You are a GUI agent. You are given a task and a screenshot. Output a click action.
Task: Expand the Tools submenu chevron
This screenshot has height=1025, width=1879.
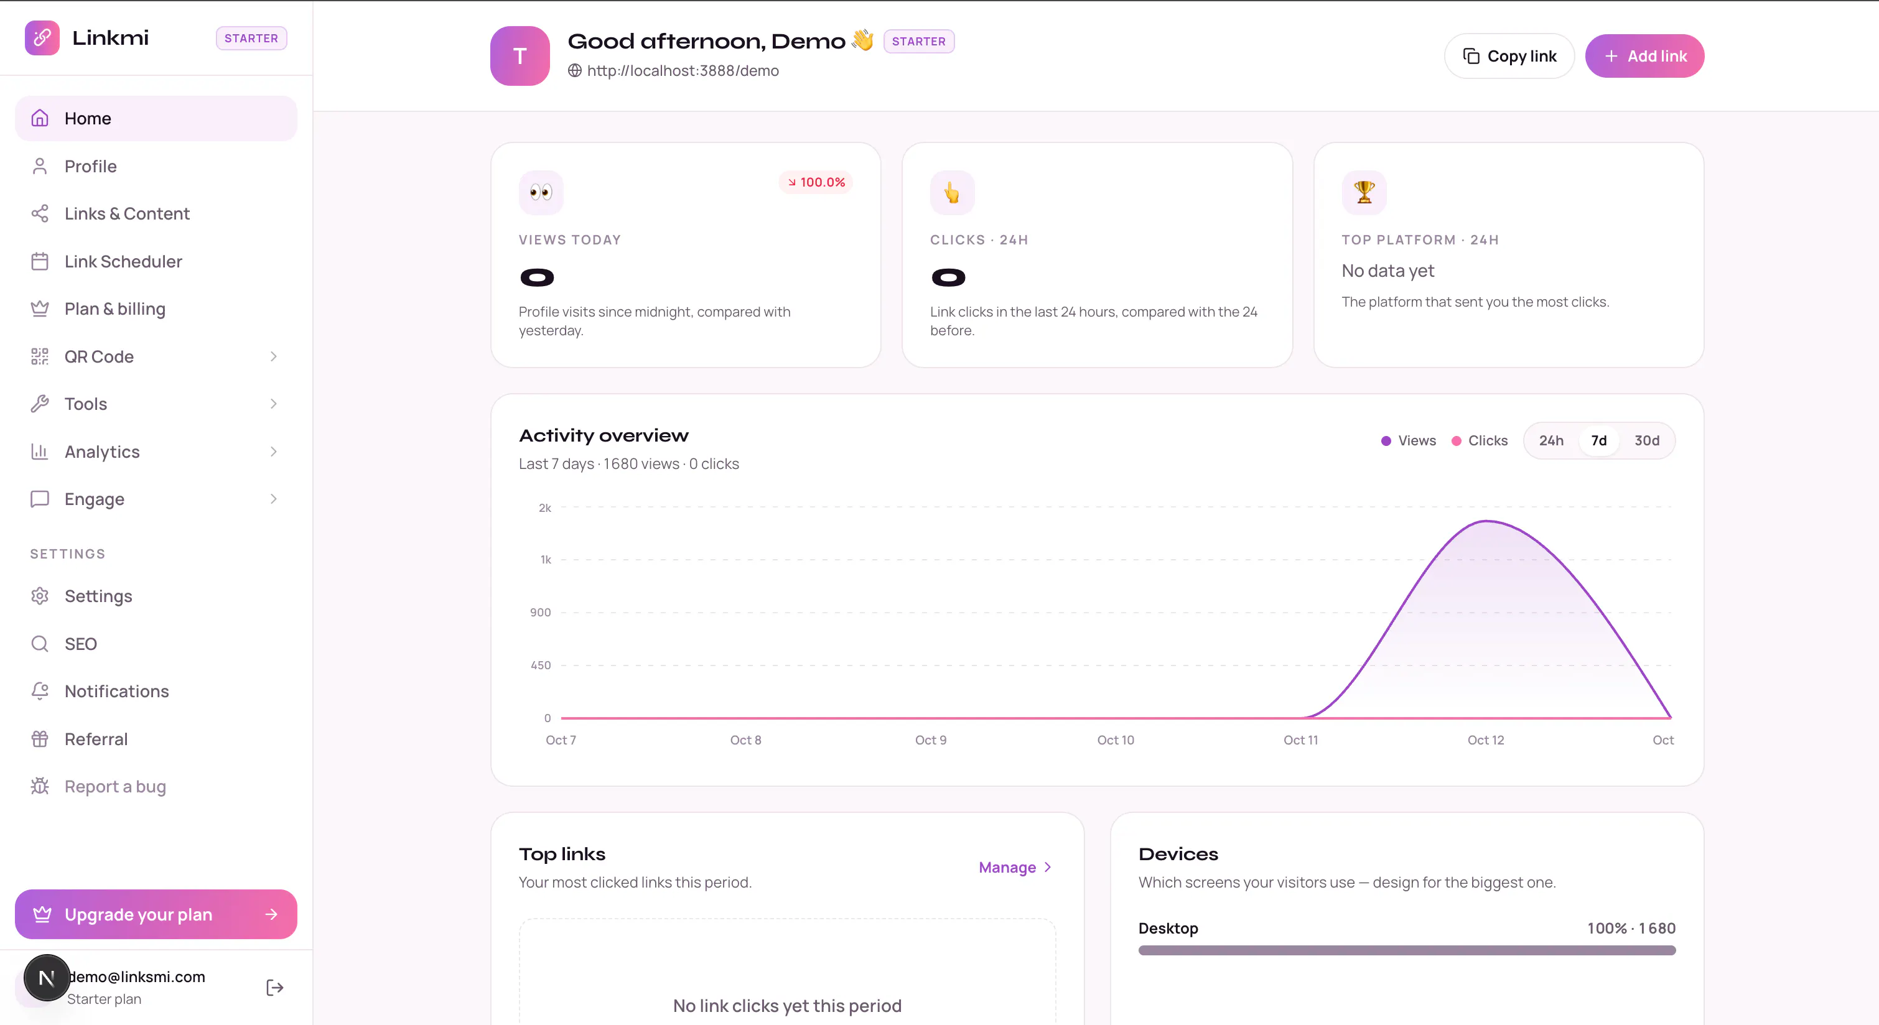point(274,404)
